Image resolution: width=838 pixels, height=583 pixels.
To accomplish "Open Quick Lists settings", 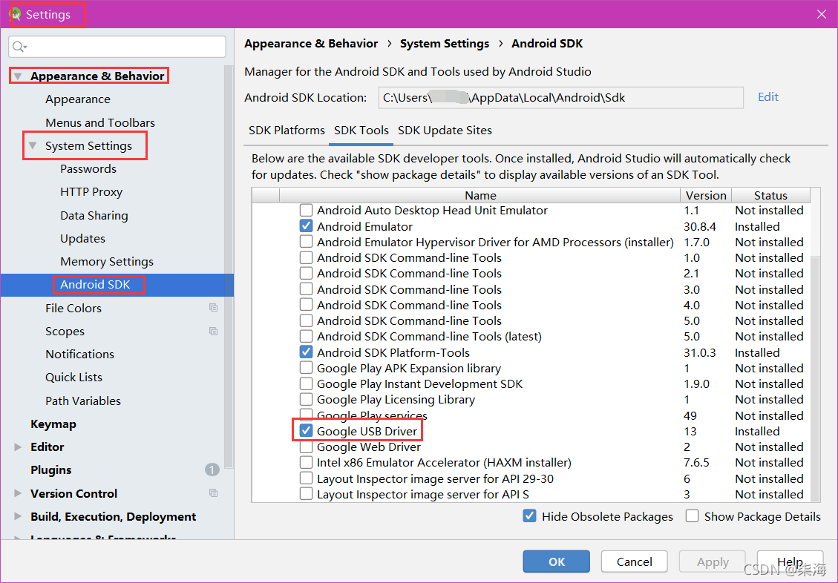I will pos(73,377).
